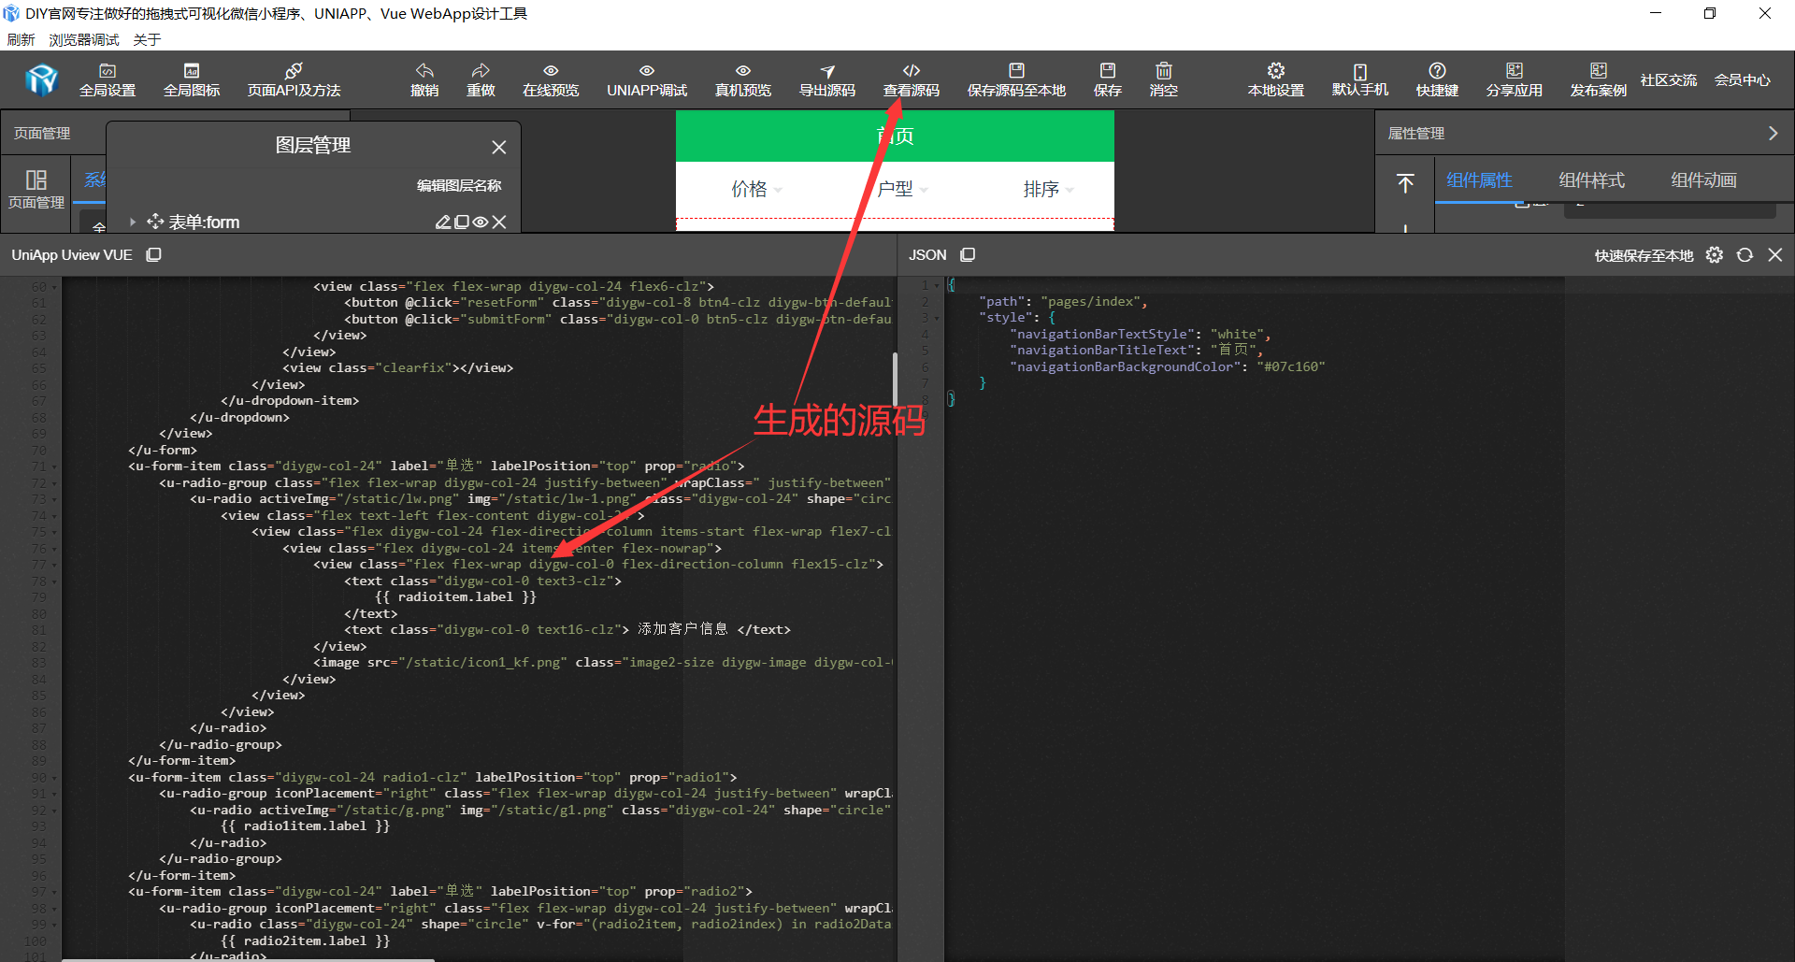The image size is (1795, 962).
Task: Open 发布案例 publish case
Action: pos(1599,80)
